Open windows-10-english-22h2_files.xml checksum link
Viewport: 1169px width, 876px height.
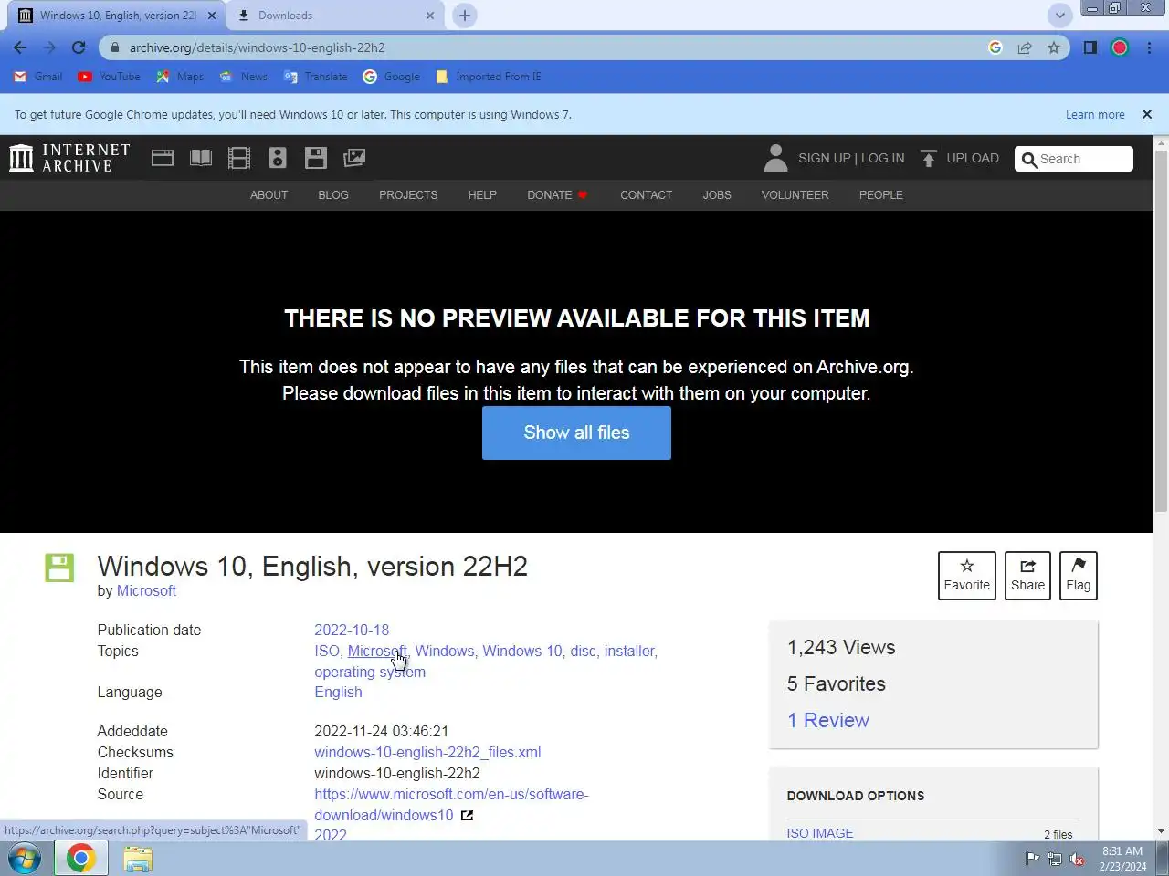[427, 753]
